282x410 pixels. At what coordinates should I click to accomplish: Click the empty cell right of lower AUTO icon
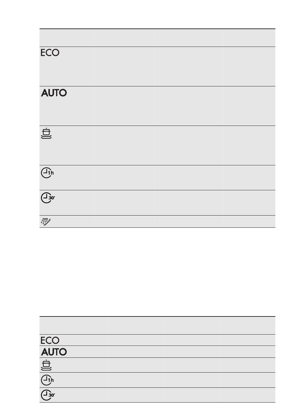135,352
